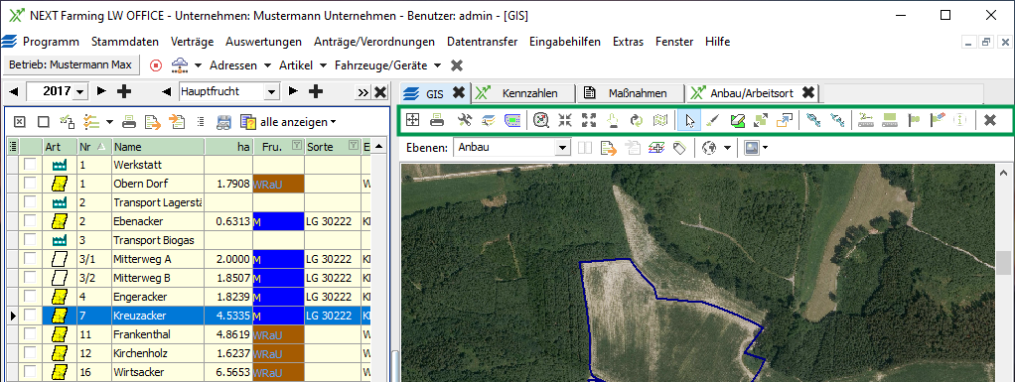Open the Ebenen Anbau dropdown
Screen dimensions: 1015x382
tap(562, 148)
